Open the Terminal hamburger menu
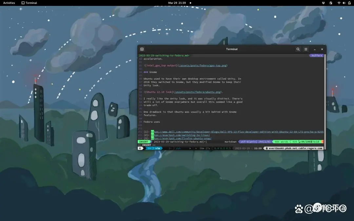Viewport: 354px width, 221px height. [x=306, y=49]
